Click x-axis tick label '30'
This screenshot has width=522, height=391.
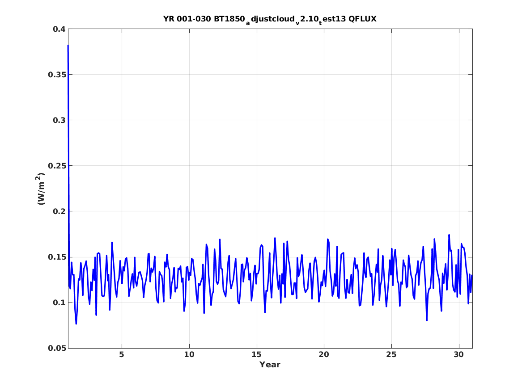click(459, 355)
